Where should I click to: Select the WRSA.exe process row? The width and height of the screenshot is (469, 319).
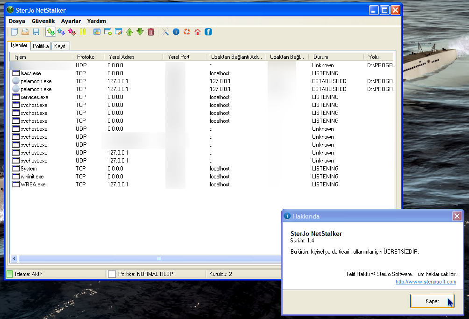pos(202,184)
